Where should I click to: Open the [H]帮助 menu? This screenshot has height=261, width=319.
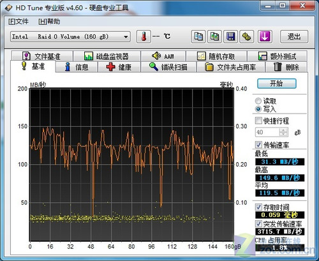click(49, 22)
